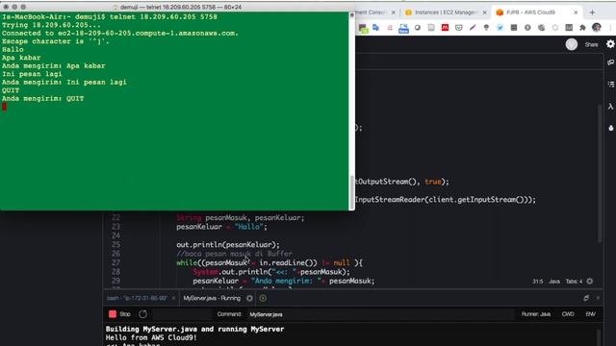Click the green-badged screen extension icon
The height and width of the screenshot is (346, 616).
click(363, 28)
